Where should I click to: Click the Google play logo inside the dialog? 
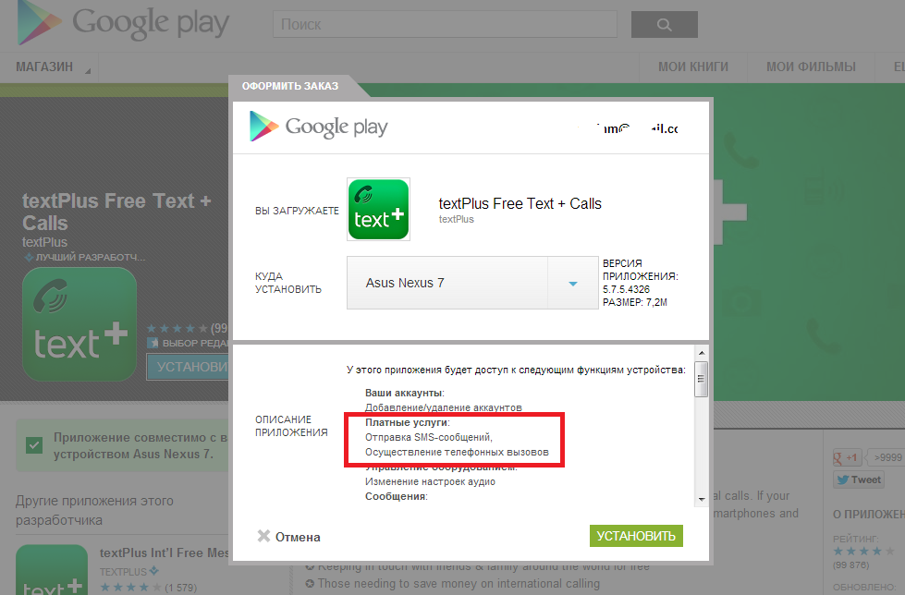click(x=319, y=127)
